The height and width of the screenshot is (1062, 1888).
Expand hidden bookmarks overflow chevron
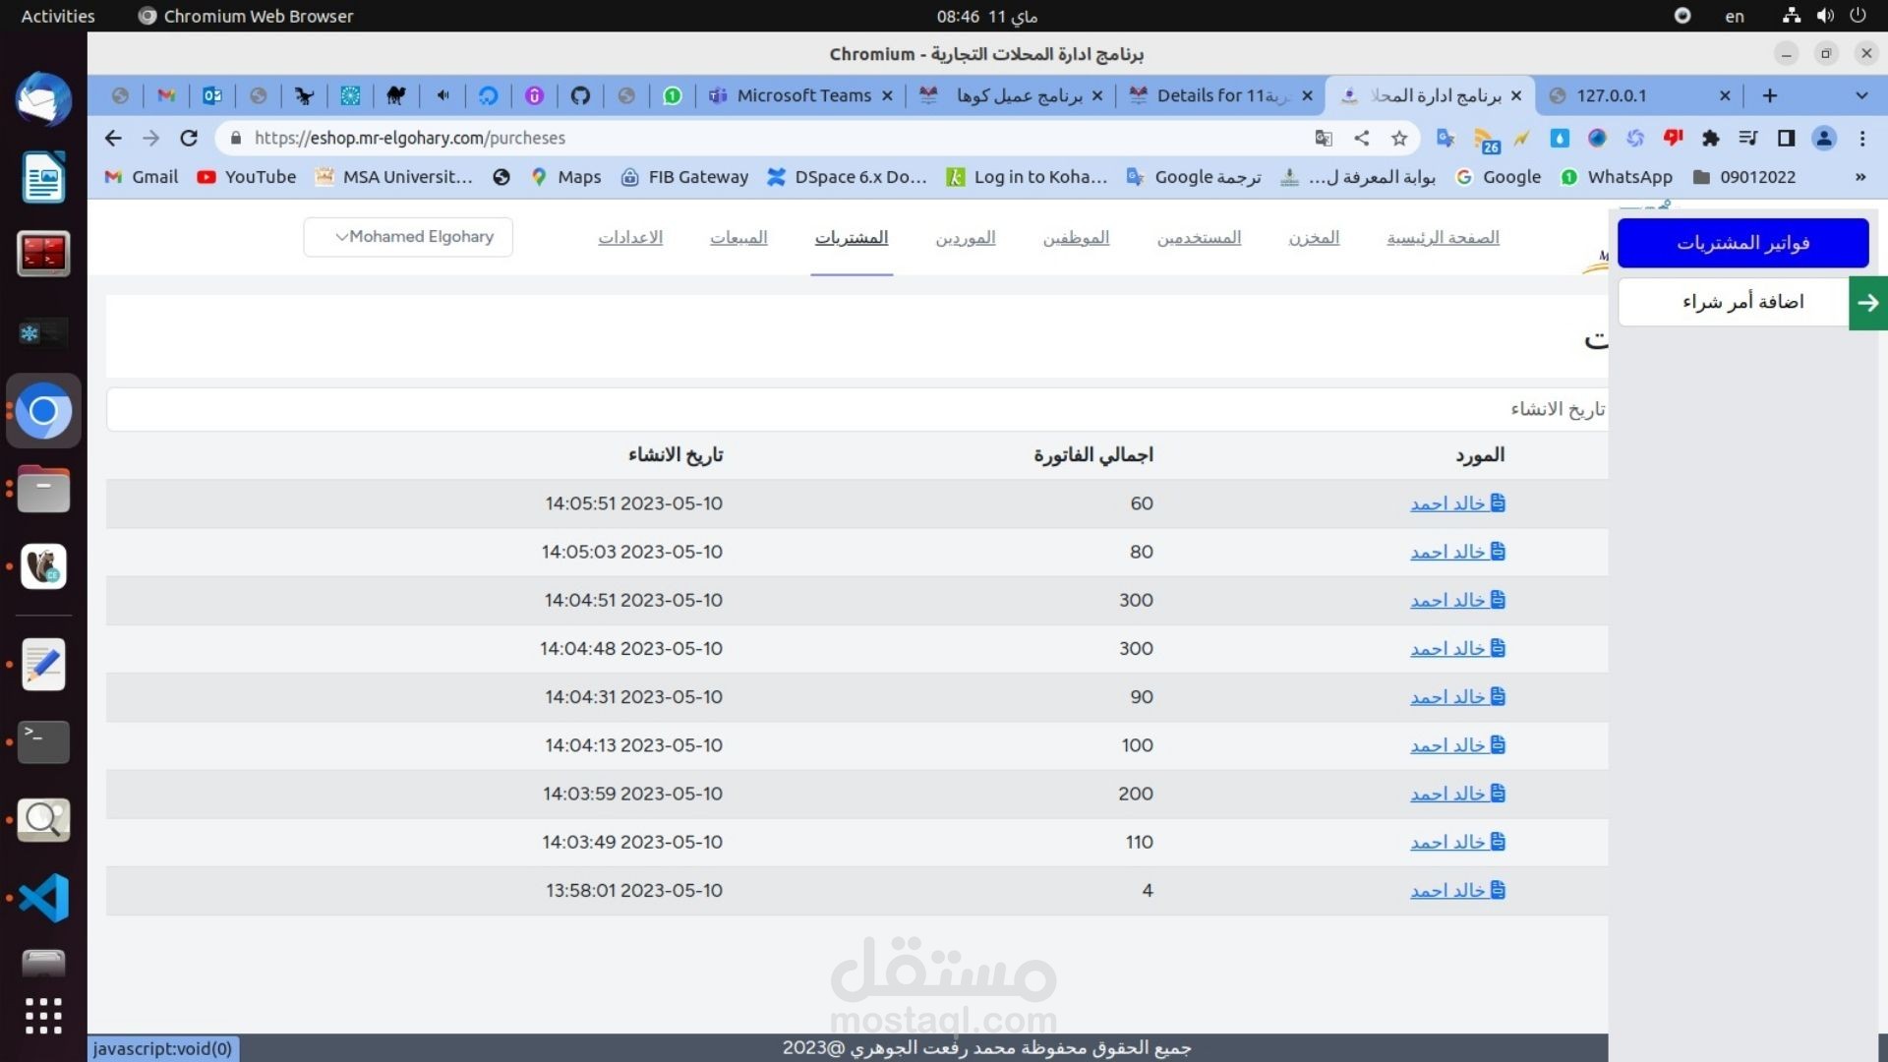pos(1860,177)
